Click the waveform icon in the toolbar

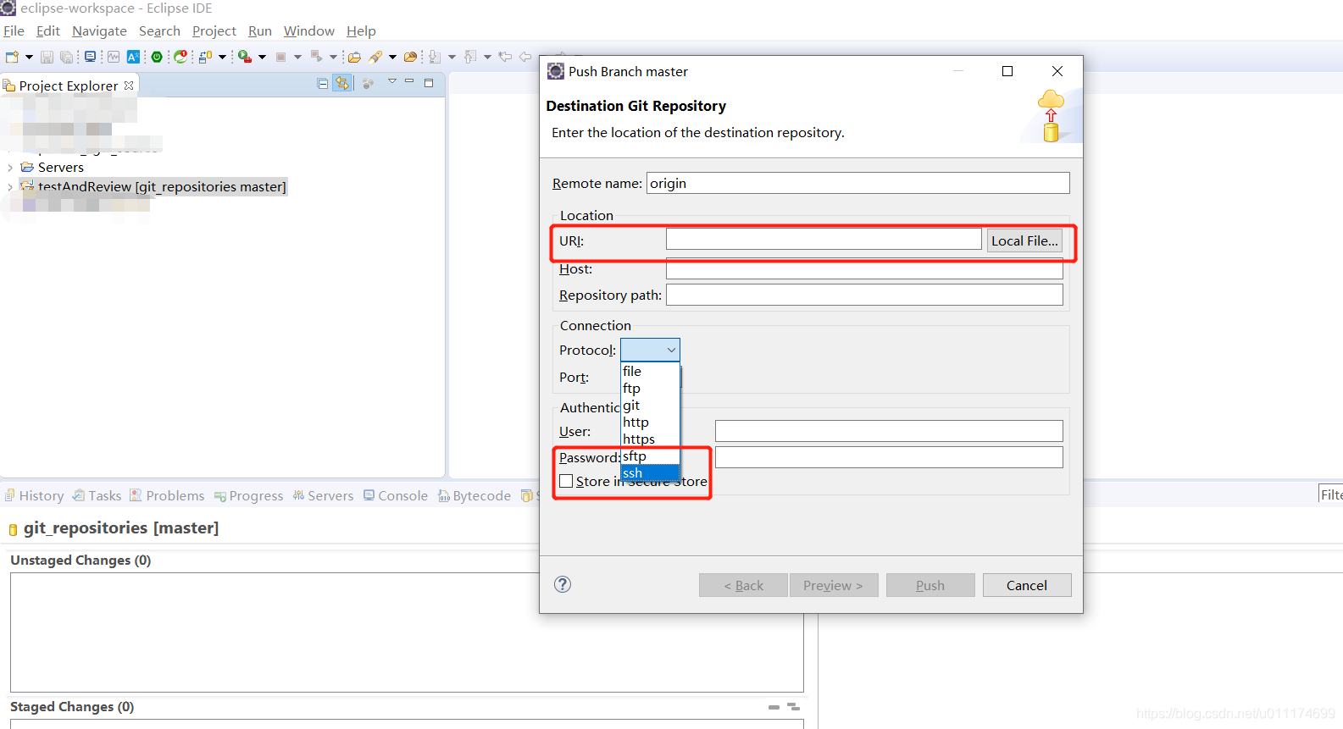click(113, 57)
